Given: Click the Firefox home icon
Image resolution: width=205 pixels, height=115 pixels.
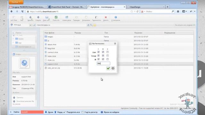Looking at the screenshot, I should [x=178, y=11].
